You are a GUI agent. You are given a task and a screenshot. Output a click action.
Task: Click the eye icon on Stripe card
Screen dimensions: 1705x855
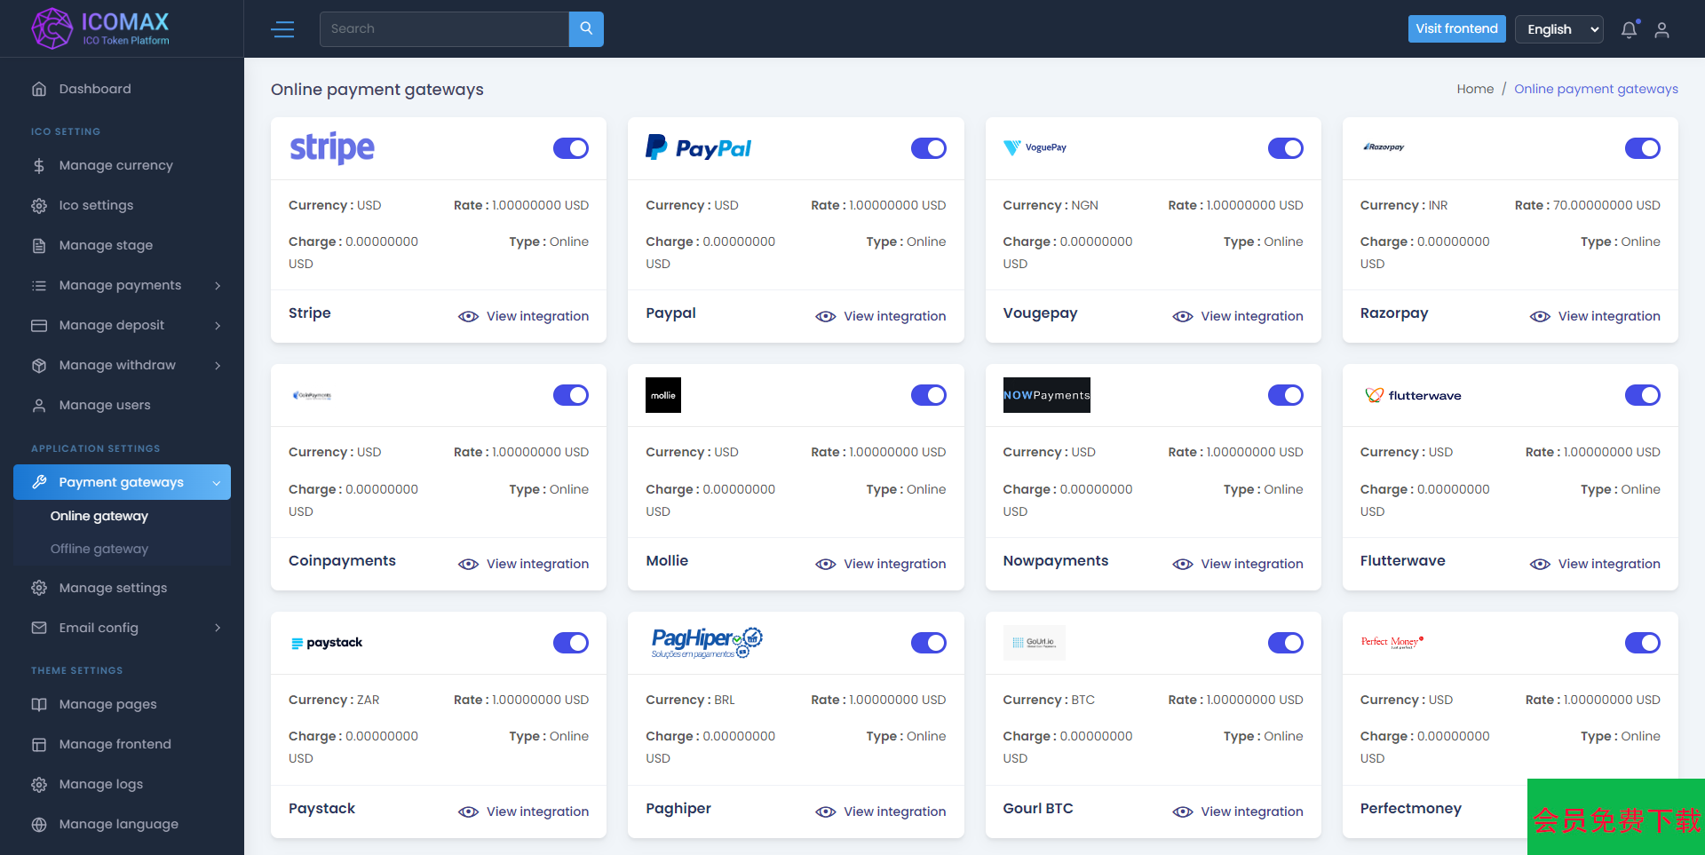(468, 317)
